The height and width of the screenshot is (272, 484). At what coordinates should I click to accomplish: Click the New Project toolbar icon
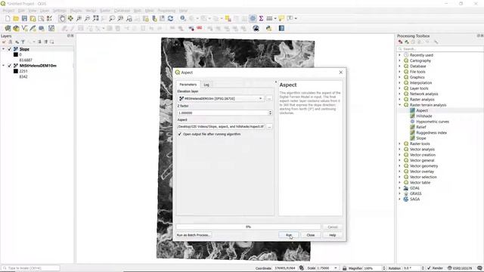(8, 18)
